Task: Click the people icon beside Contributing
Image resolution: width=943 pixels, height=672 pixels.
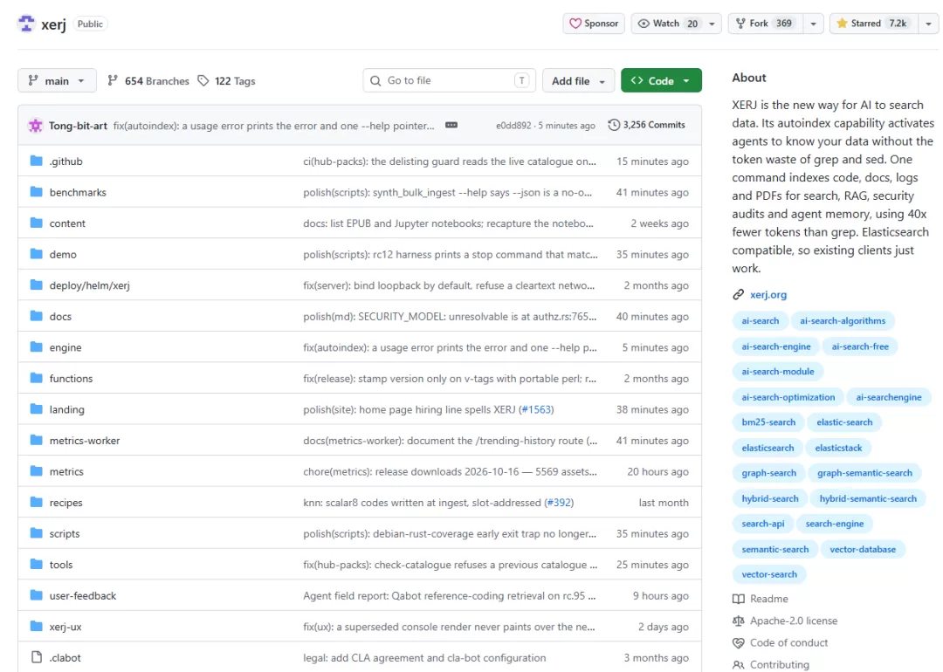Action: click(x=738, y=665)
